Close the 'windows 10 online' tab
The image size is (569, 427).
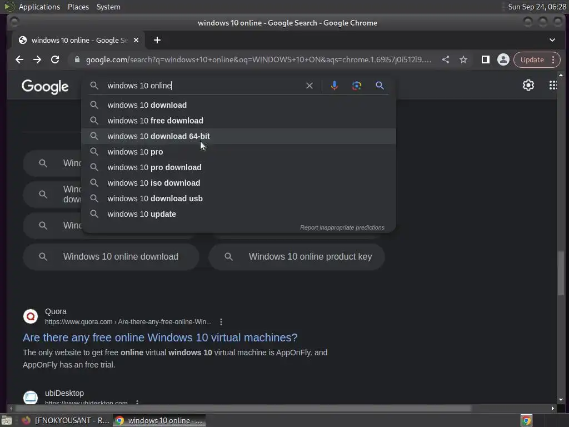click(x=136, y=40)
